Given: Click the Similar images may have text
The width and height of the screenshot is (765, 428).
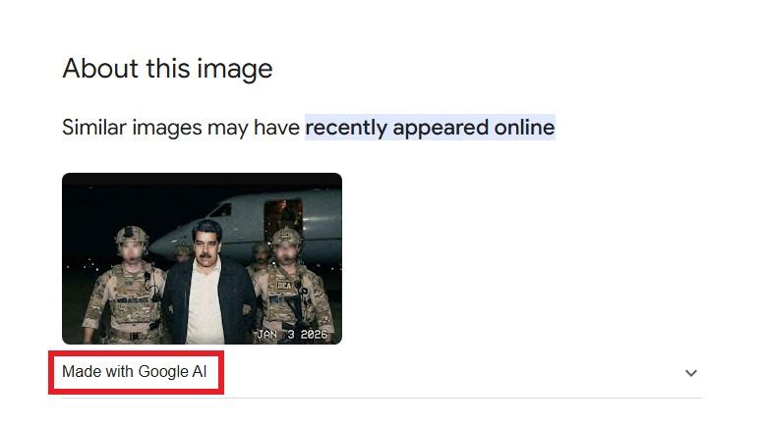Looking at the screenshot, I should tap(181, 128).
